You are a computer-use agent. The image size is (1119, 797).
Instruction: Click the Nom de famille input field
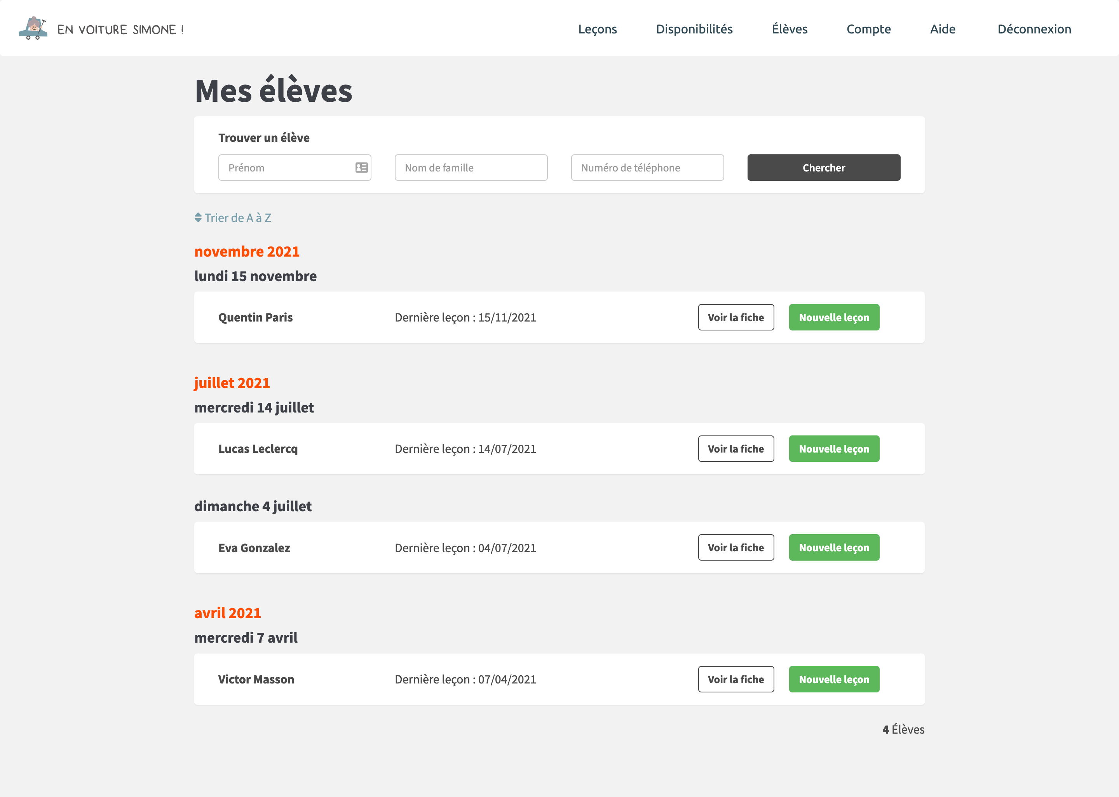tap(471, 168)
